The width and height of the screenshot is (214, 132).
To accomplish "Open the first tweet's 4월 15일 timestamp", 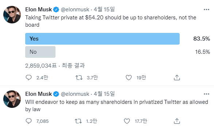I will 104,10.
